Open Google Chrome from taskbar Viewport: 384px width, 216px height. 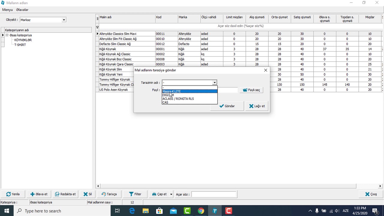[x=201, y=211]
